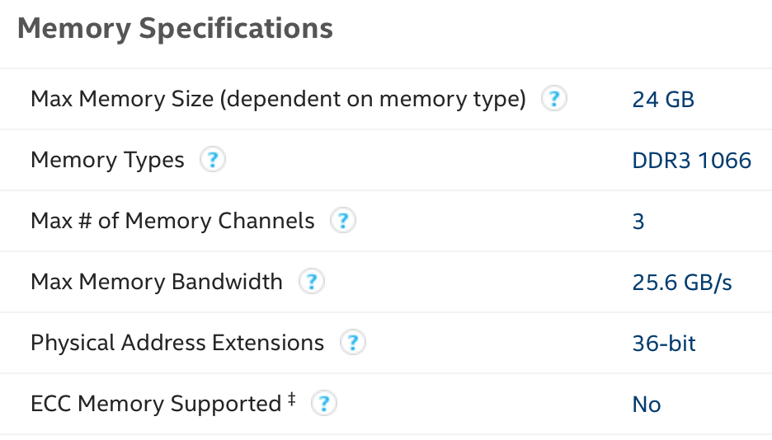Open Physical Address Extensions help icon
Viewport: 772px width, 440px height.
tap(353, 343)
